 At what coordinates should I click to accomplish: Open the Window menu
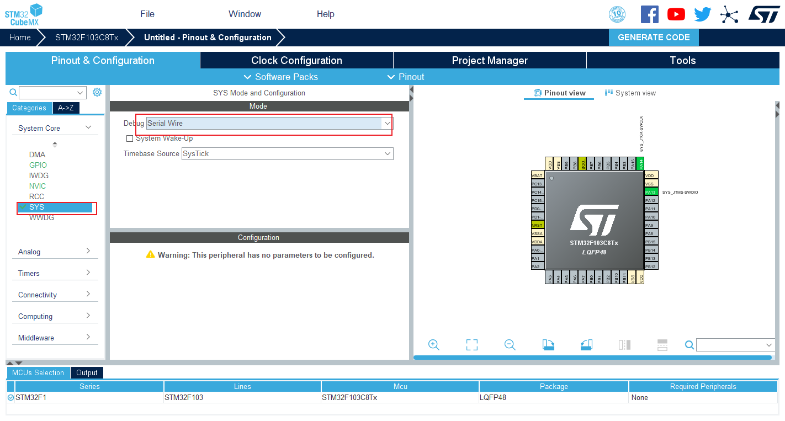pyautogui.click(x=245, y=14)
